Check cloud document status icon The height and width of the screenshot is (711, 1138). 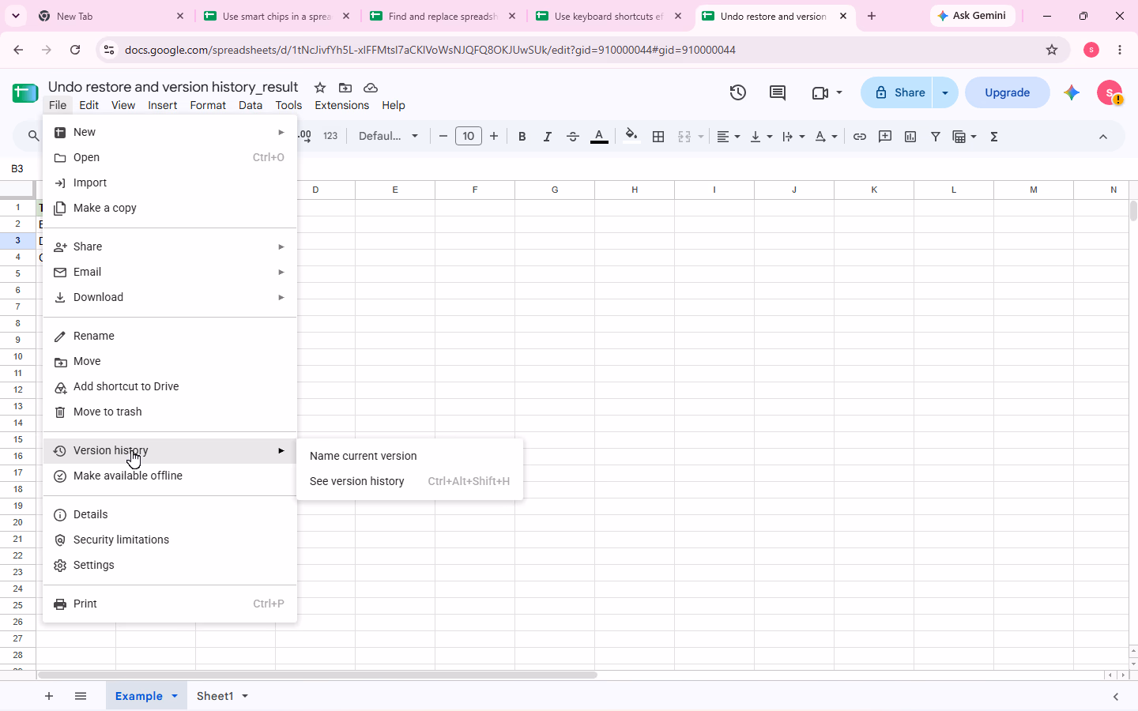[371, 88]
